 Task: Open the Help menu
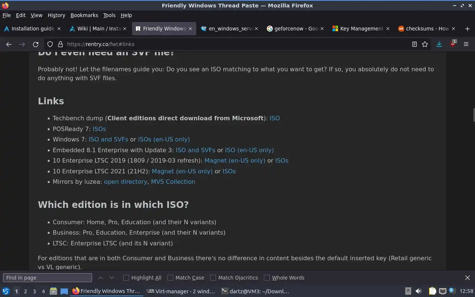tap(126, 15)
